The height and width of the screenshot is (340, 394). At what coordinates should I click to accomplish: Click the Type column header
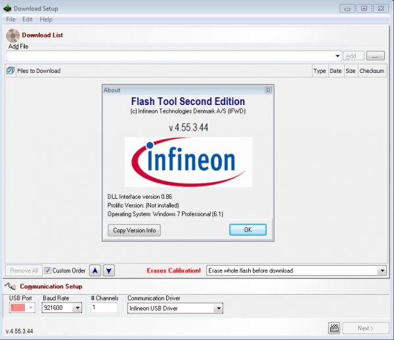click(320, 71)
